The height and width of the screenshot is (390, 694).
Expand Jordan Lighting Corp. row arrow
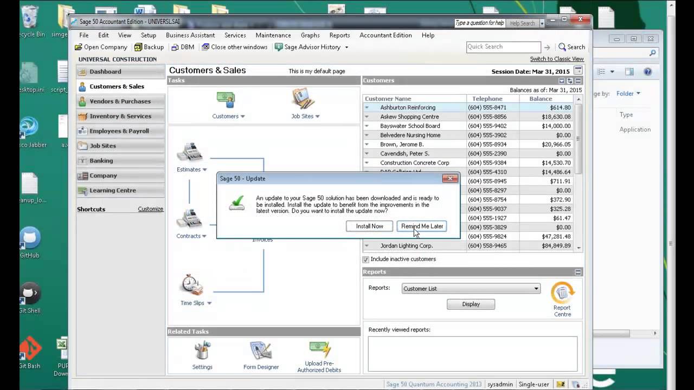(367, 246)
